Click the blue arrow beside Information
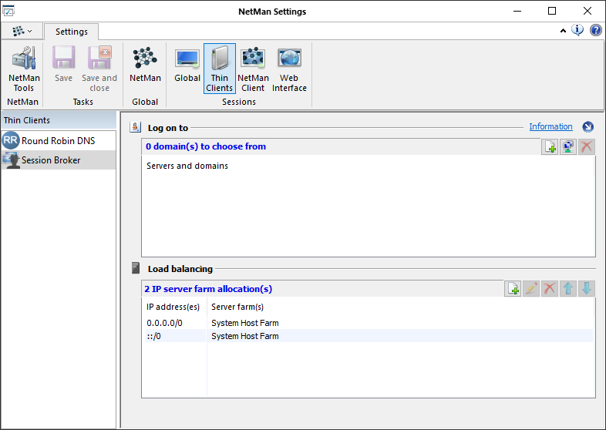 588,127
